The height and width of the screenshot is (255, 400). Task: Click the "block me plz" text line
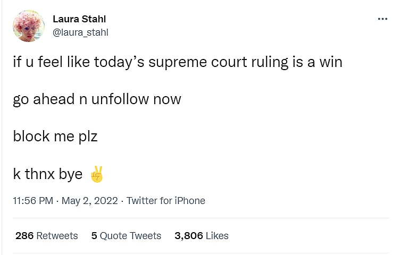[55, 137]
